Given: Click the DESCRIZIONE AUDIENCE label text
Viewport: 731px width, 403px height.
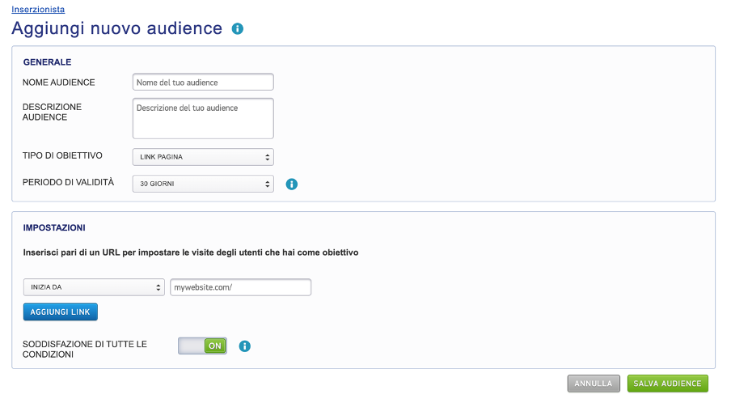Looking at the screenshot, I should [52, 112].
